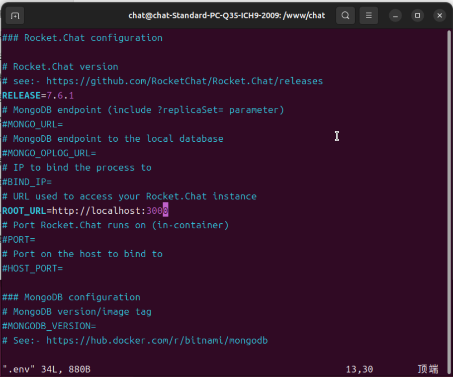Screen dimensions: 453x377
Task: Click the MongoDB configuration heading
Action: pyautogui.click(x=71, y=297)
